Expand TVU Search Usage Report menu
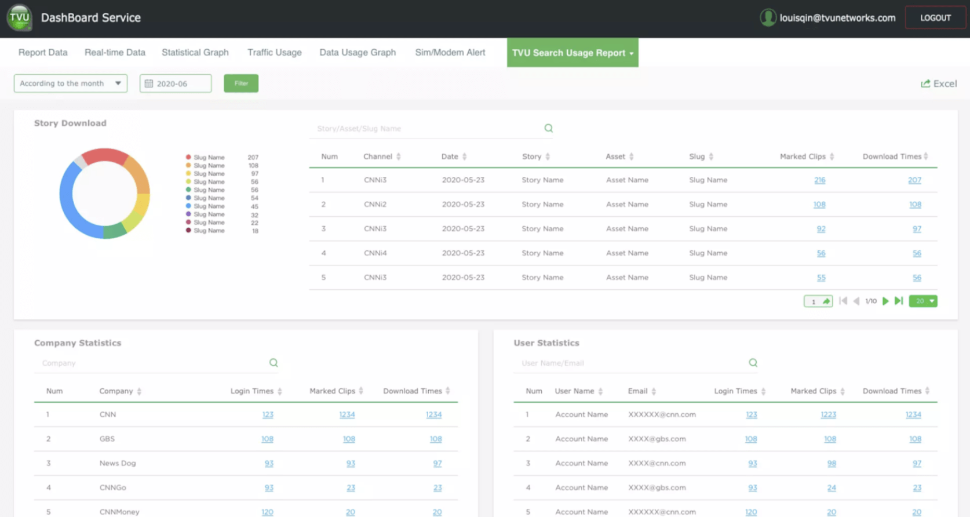This screenshot has width=970, height=517. tap(572, 53)
